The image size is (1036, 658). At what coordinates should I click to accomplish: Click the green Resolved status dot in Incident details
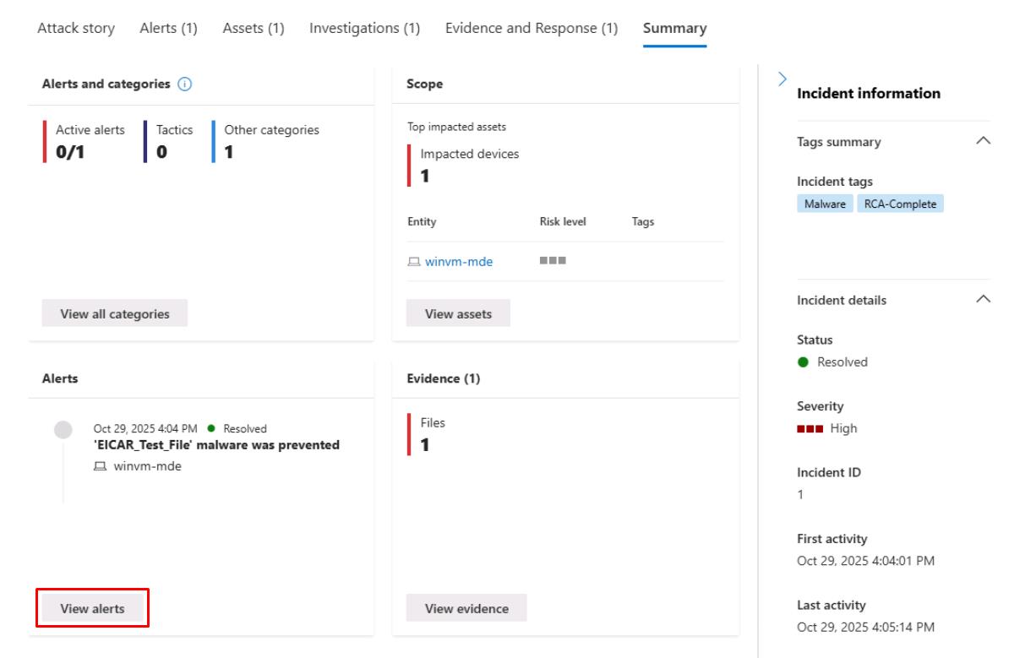[804, 362]
